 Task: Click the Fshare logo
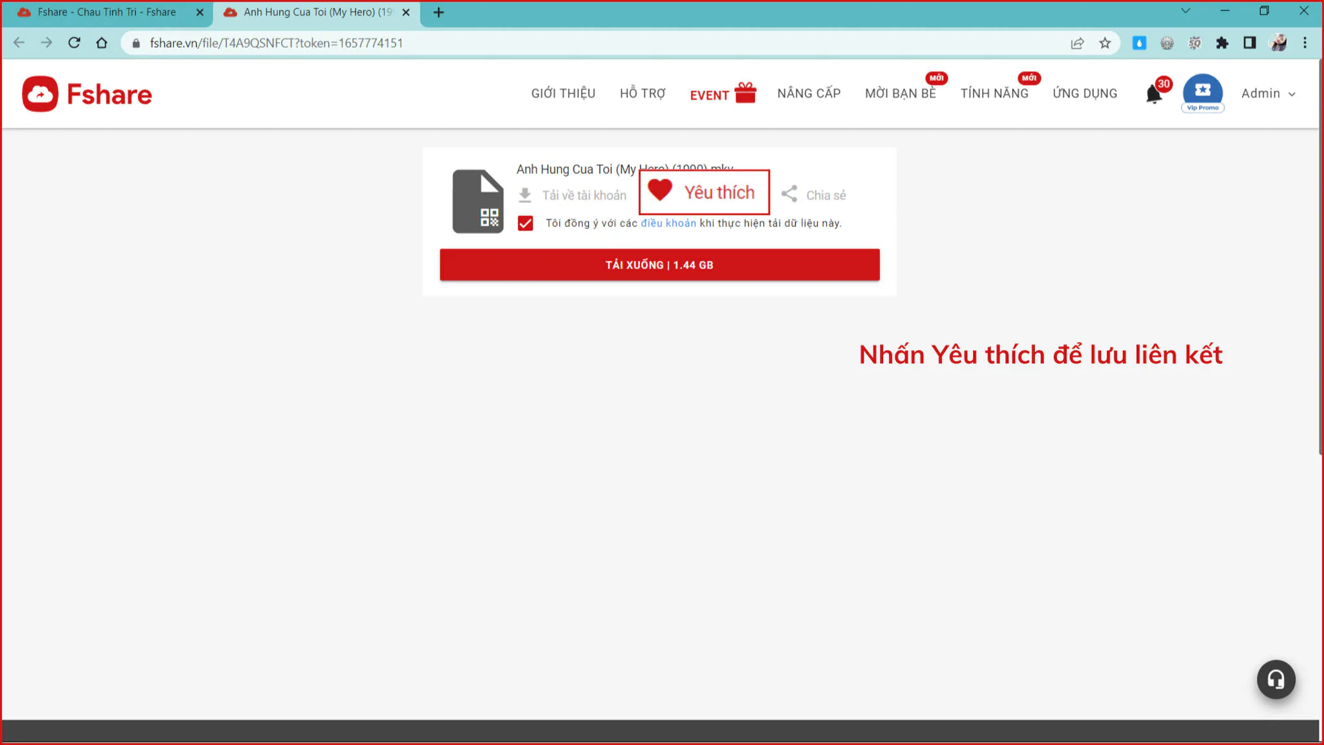(87, 94)
